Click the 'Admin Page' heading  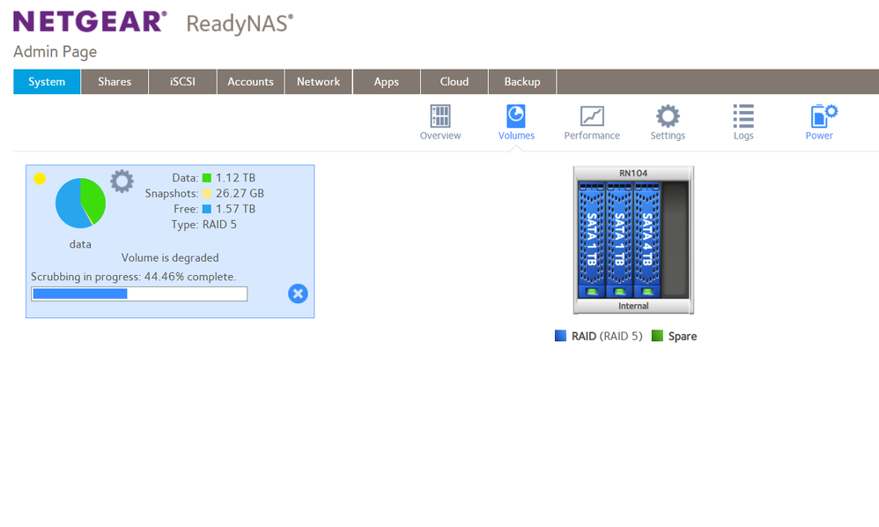click(x=55, y=52)
